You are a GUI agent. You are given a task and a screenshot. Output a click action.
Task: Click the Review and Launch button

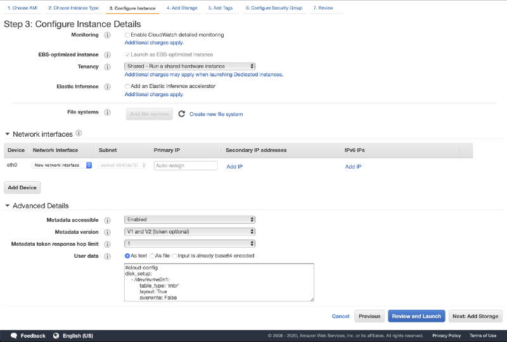[416, 316]
